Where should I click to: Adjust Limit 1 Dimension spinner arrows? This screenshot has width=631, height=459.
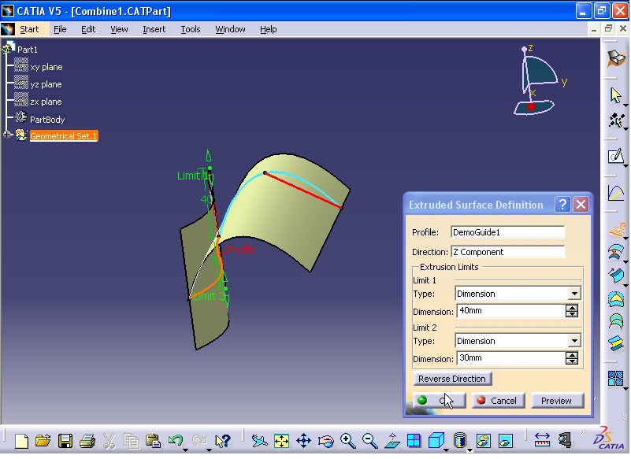[571, 311]
